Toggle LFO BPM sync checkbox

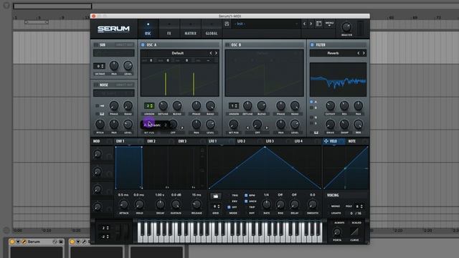tap(246, 195)
